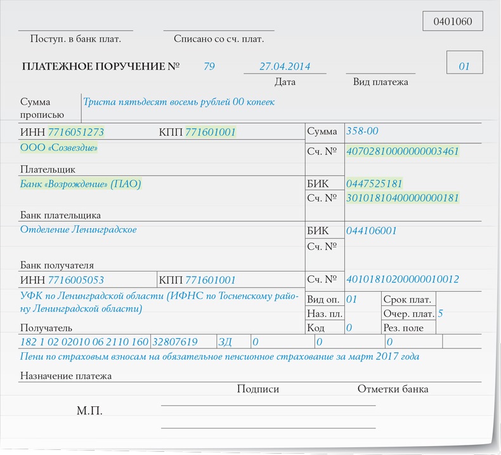This screenshot has height=455, width=501.
Task: Click the 'Получатель' label
Action: (x=46, y=327)
